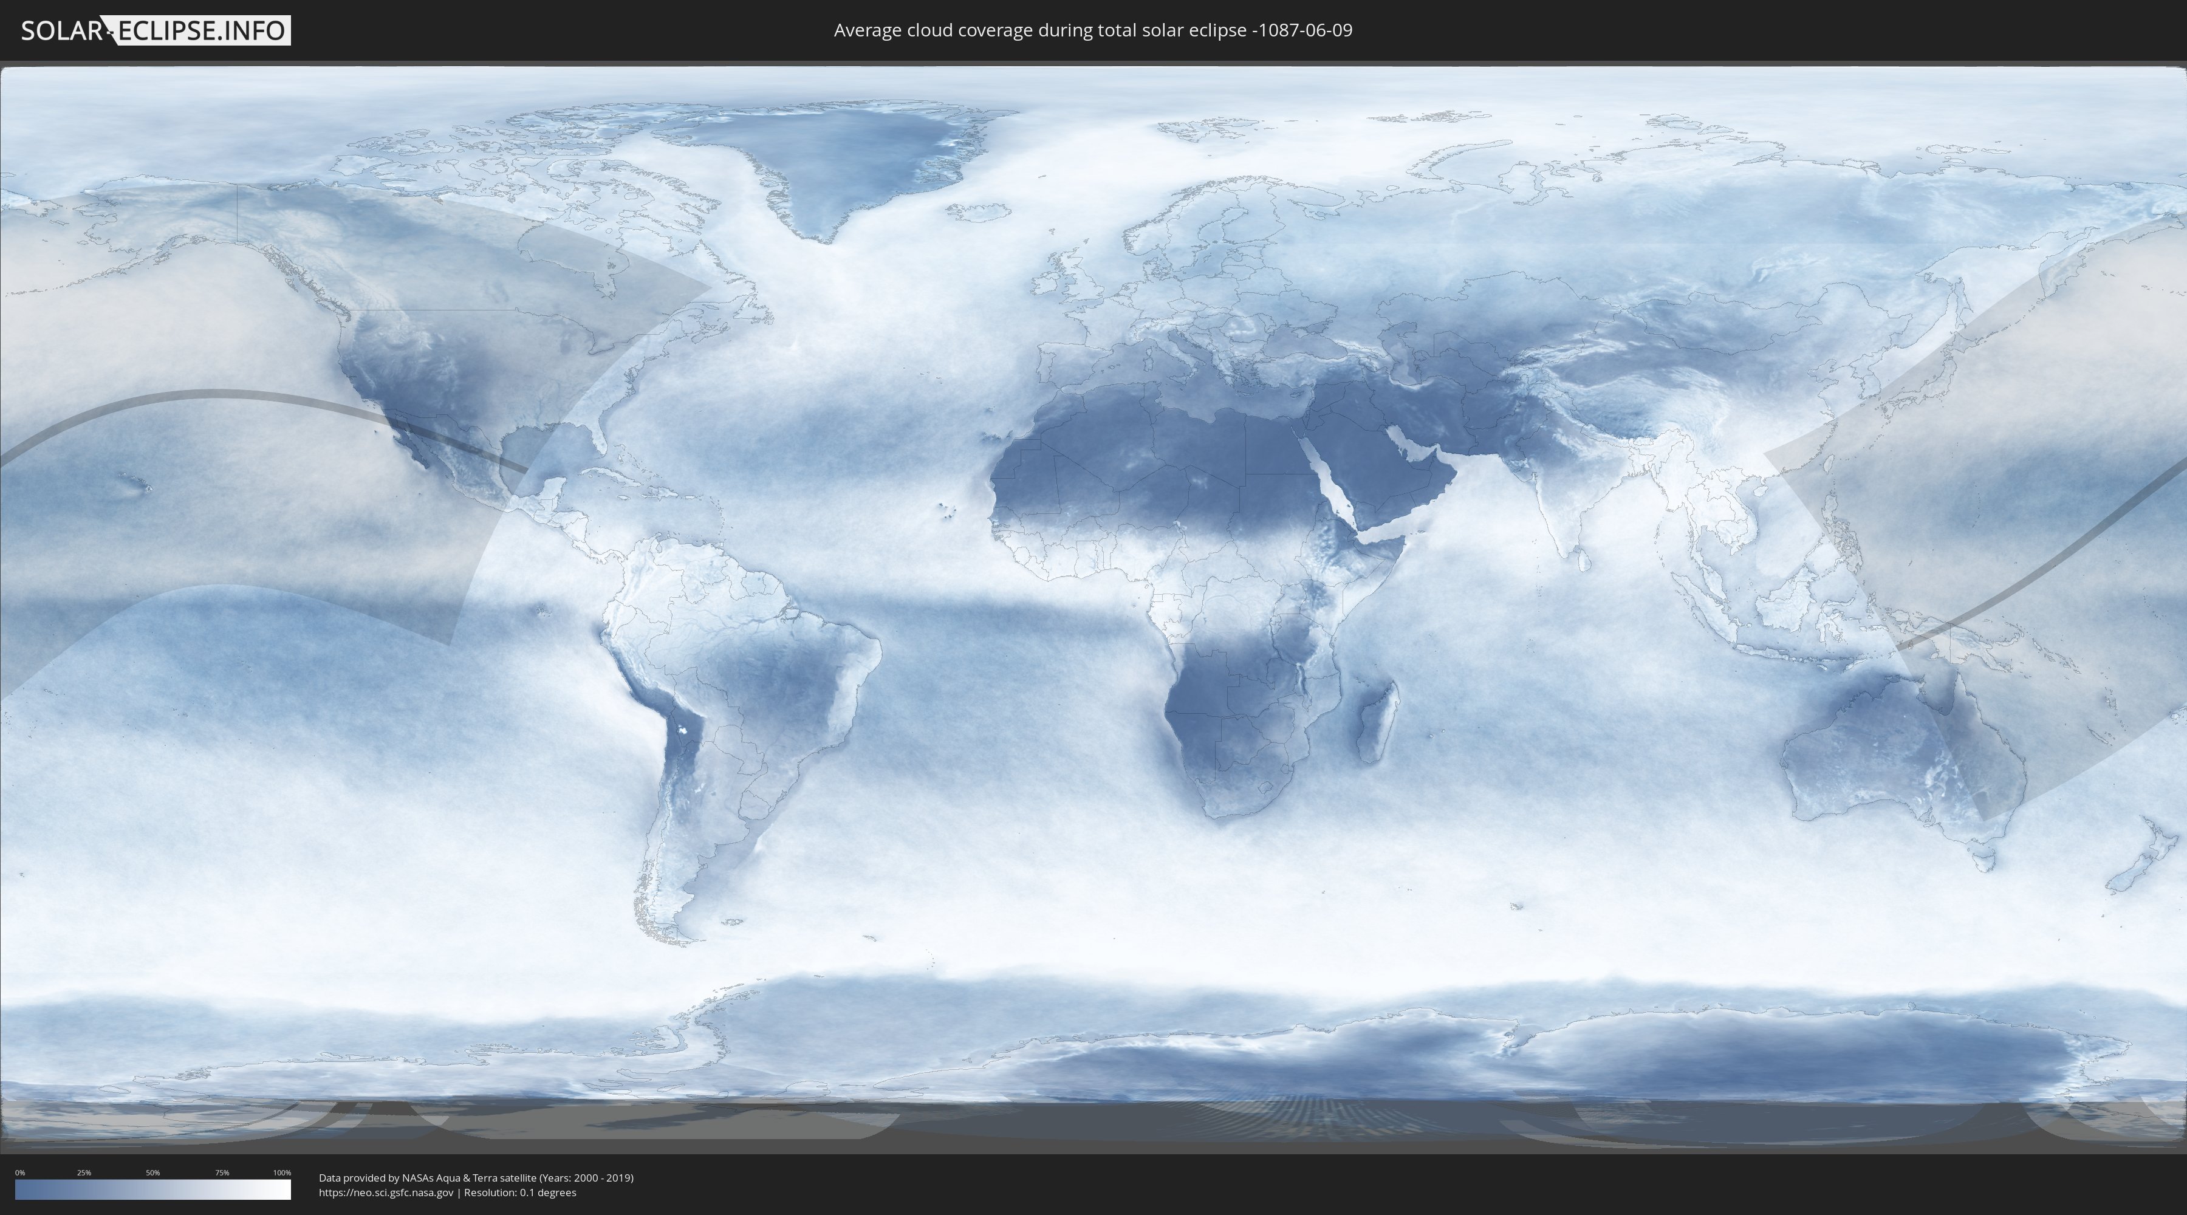Click the '25%' legend label
This screenshot has width=2187, height=1215.
coord(84,1172)
